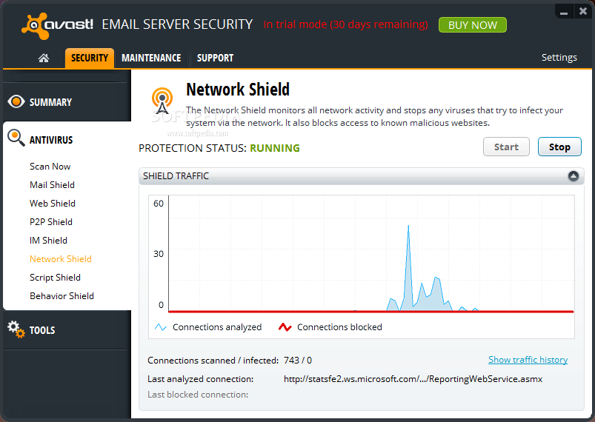The width and height of the screenshot is (595, 422).
Task: Click the Connections analyzed legend icon
Action: click(161, 326)
